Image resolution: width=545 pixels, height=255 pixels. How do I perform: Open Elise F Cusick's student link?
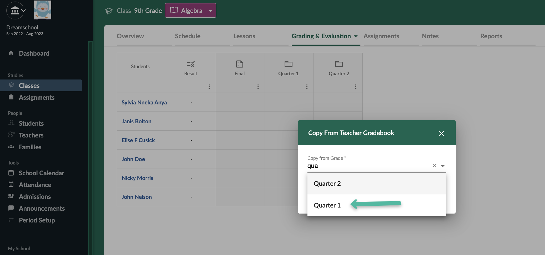click(x=138, y=140)
